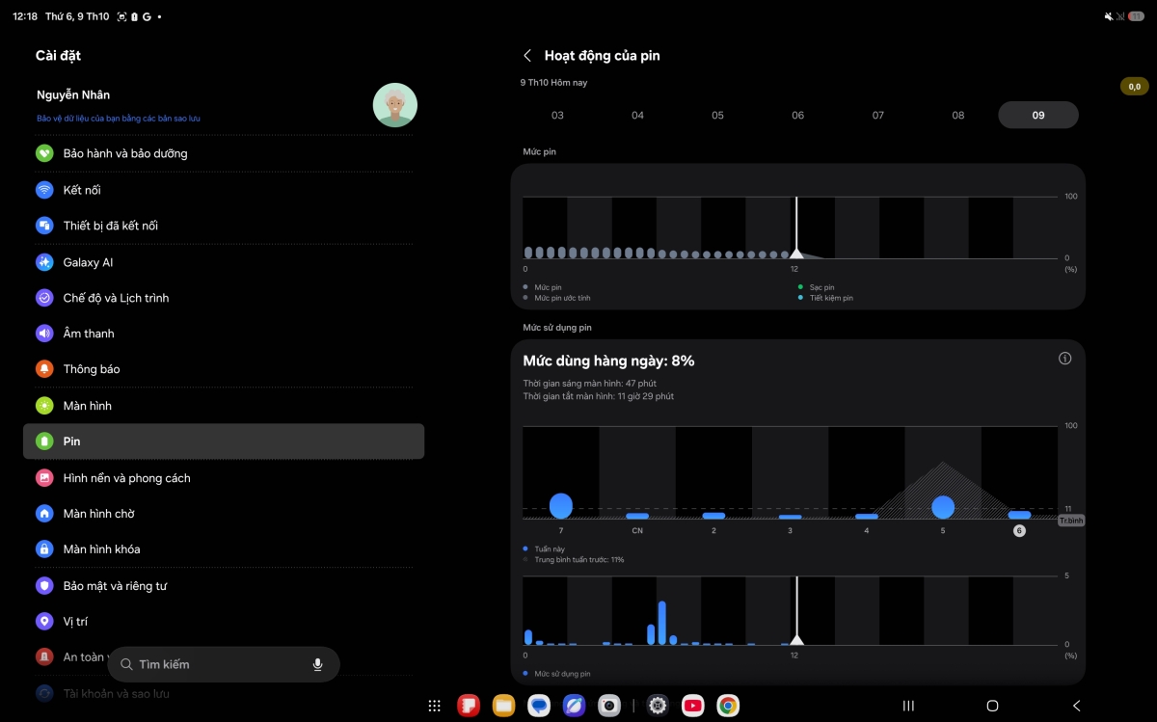Tap the Home navigation button
This screenshot has height=722, width=1157.
992,706
